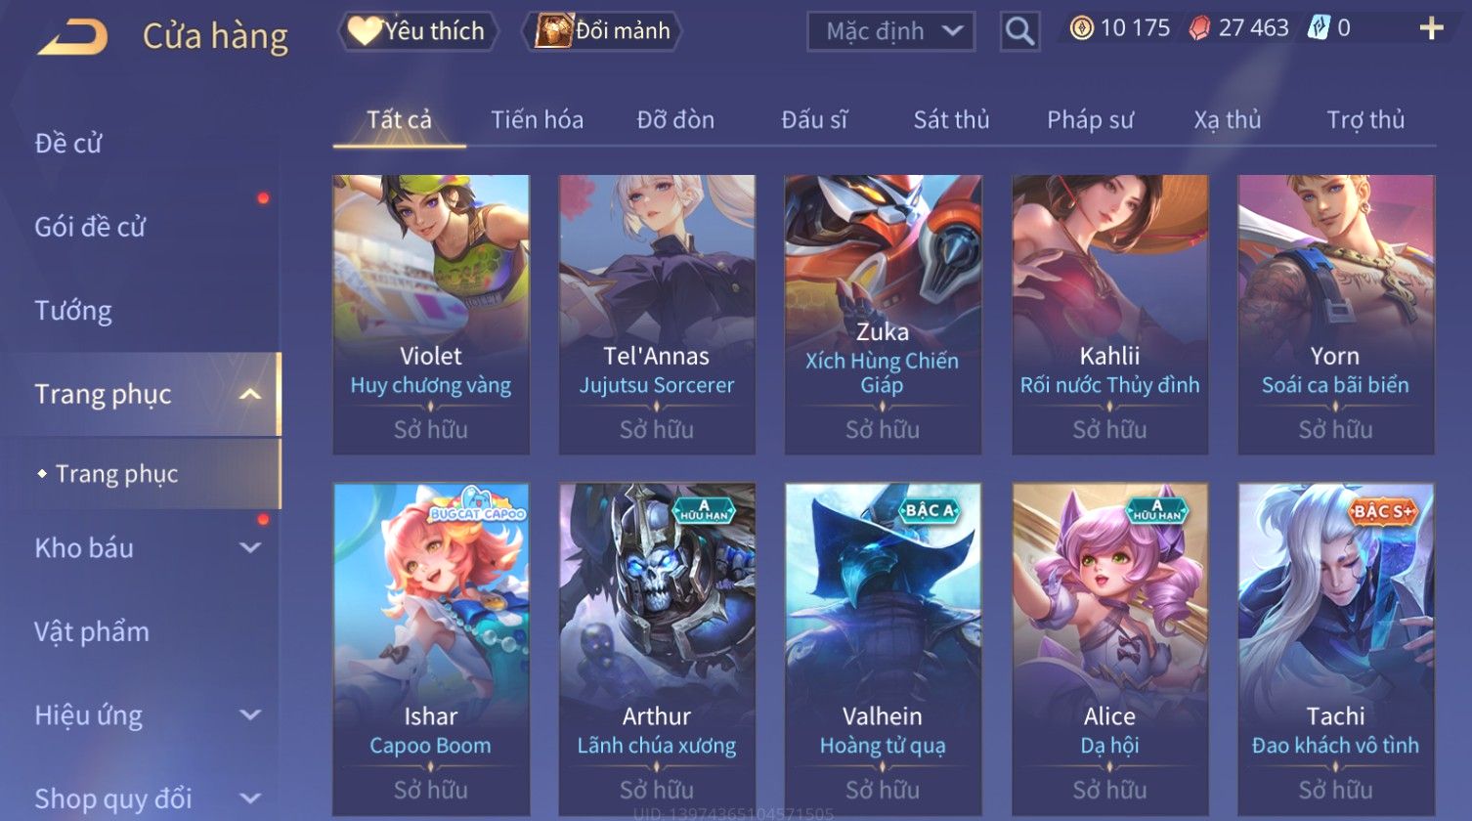Open Gói đề cử in sidebar
1472x821 pixels.
click(x=90, y=227)
